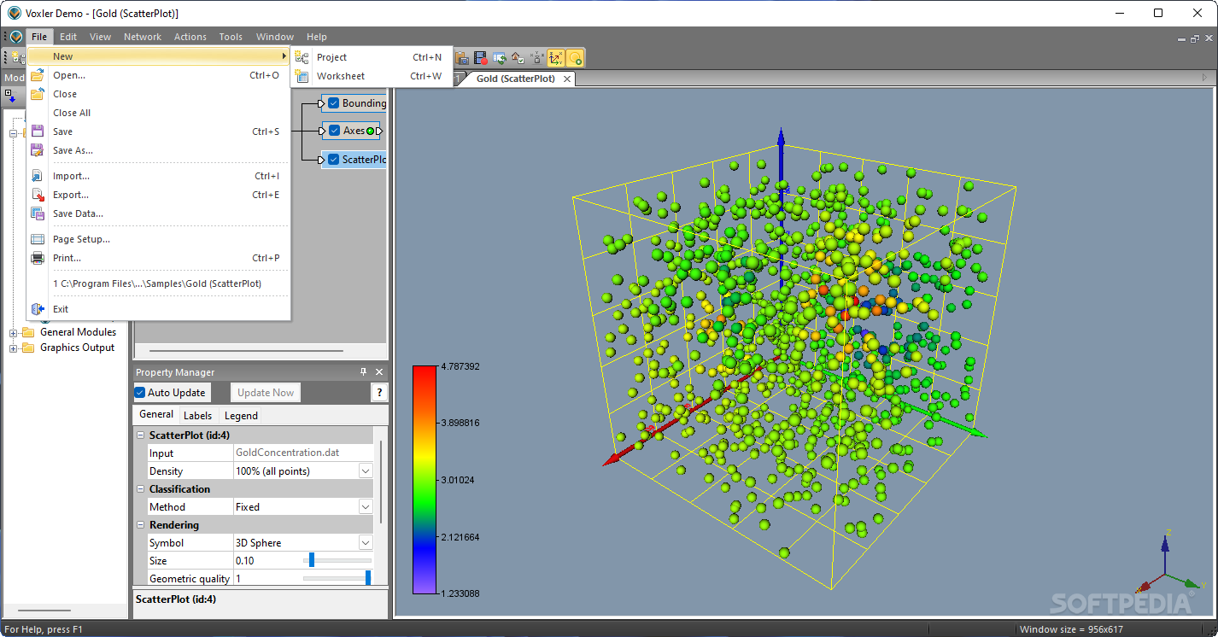This screenshot has height=637, width=1218.
Task: Select the General properties tab
Action: tap(156, 414)
